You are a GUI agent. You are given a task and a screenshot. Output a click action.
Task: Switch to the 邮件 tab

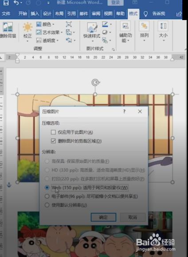click(x=84, y=14)
